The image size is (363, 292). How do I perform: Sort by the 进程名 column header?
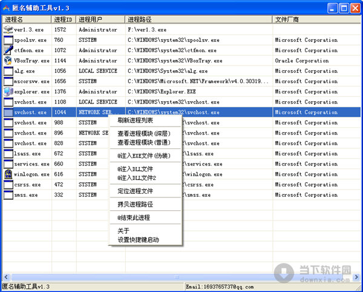click(27, 19)
